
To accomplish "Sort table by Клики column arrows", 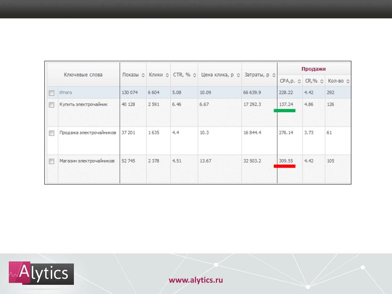I will click(167, 75).
